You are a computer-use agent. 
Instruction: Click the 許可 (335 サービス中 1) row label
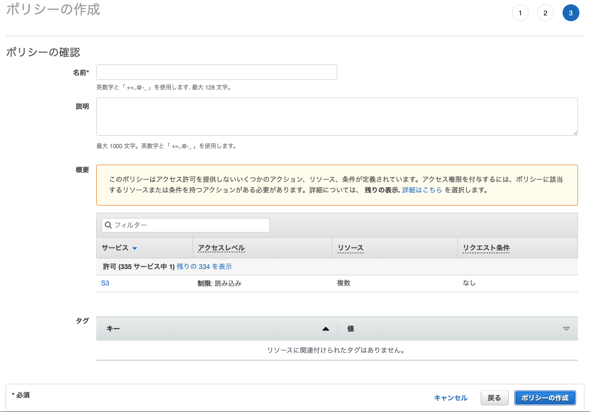click(x=139, y=266)
